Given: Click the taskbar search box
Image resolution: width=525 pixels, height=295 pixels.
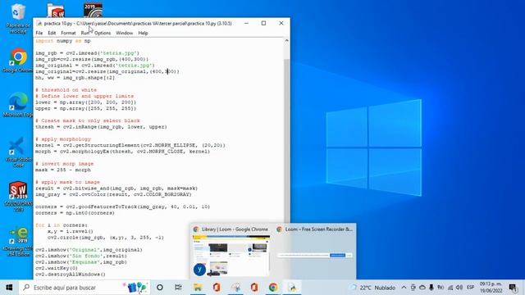Looking at the screenshot, I should (84, 288).
